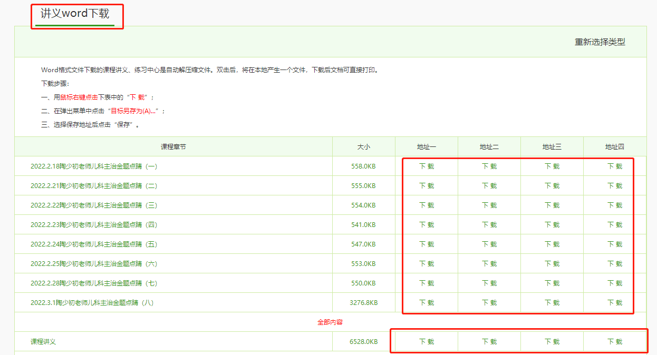Viewport: 657px width, 355px height.
Task: Download lecture (三) from 地址三
Action: [x=552, y=205]
